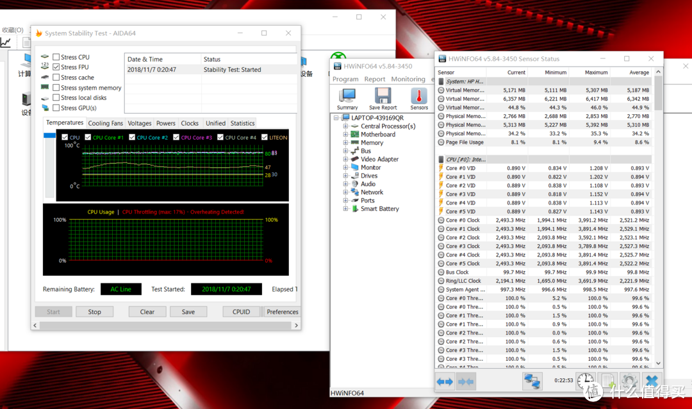This screenshot has height=409, width=692.
Task: Click the Stop button in AIDA64
Action: coord(94,312)
